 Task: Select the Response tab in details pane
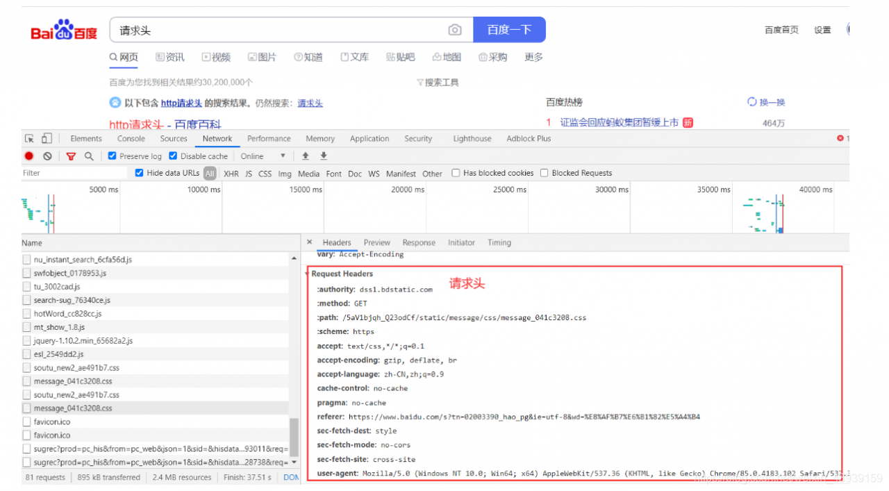coord(419,242)
